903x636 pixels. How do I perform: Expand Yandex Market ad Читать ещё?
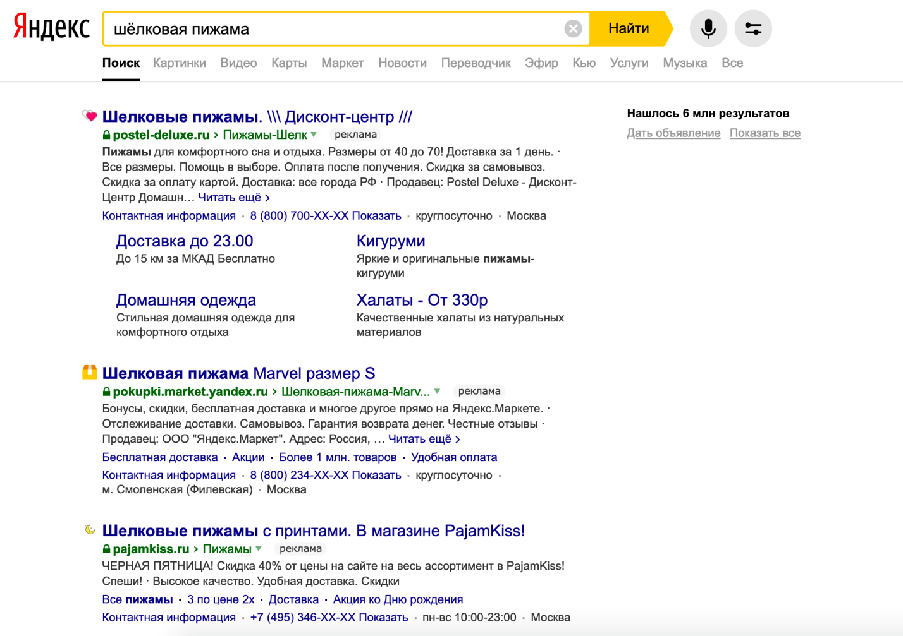tap(424, 439)
